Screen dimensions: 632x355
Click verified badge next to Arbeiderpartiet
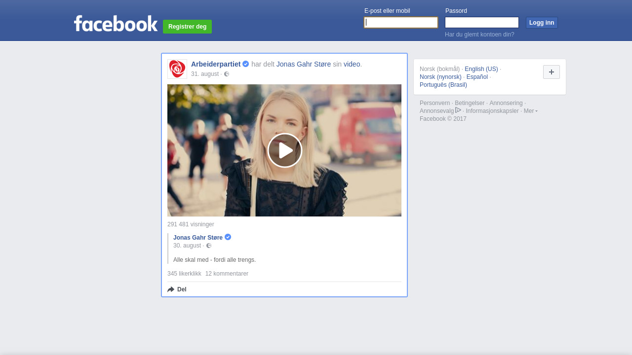(x=245, y=64)
